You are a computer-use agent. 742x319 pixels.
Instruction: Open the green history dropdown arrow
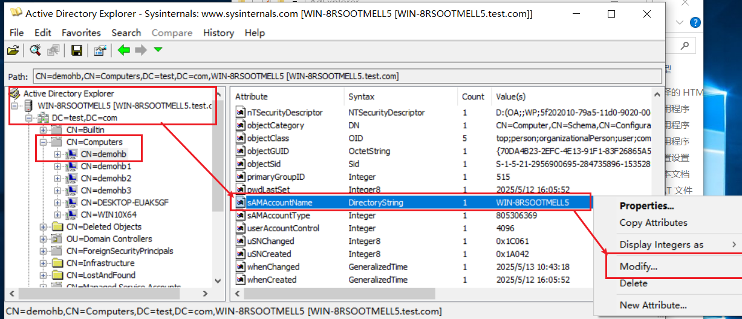pyautogui.click(x=158, y=50)
